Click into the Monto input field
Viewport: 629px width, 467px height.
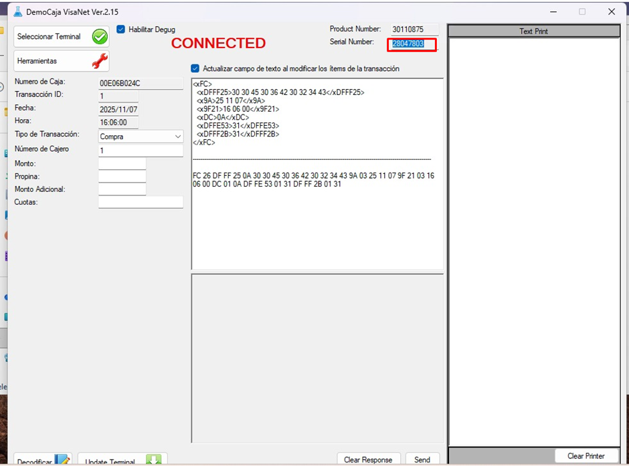[x=122, y=164]
